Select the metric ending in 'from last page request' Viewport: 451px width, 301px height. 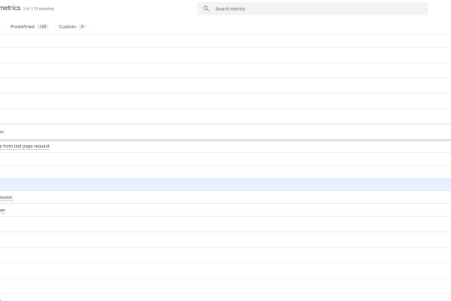click(x=25, y=146)
